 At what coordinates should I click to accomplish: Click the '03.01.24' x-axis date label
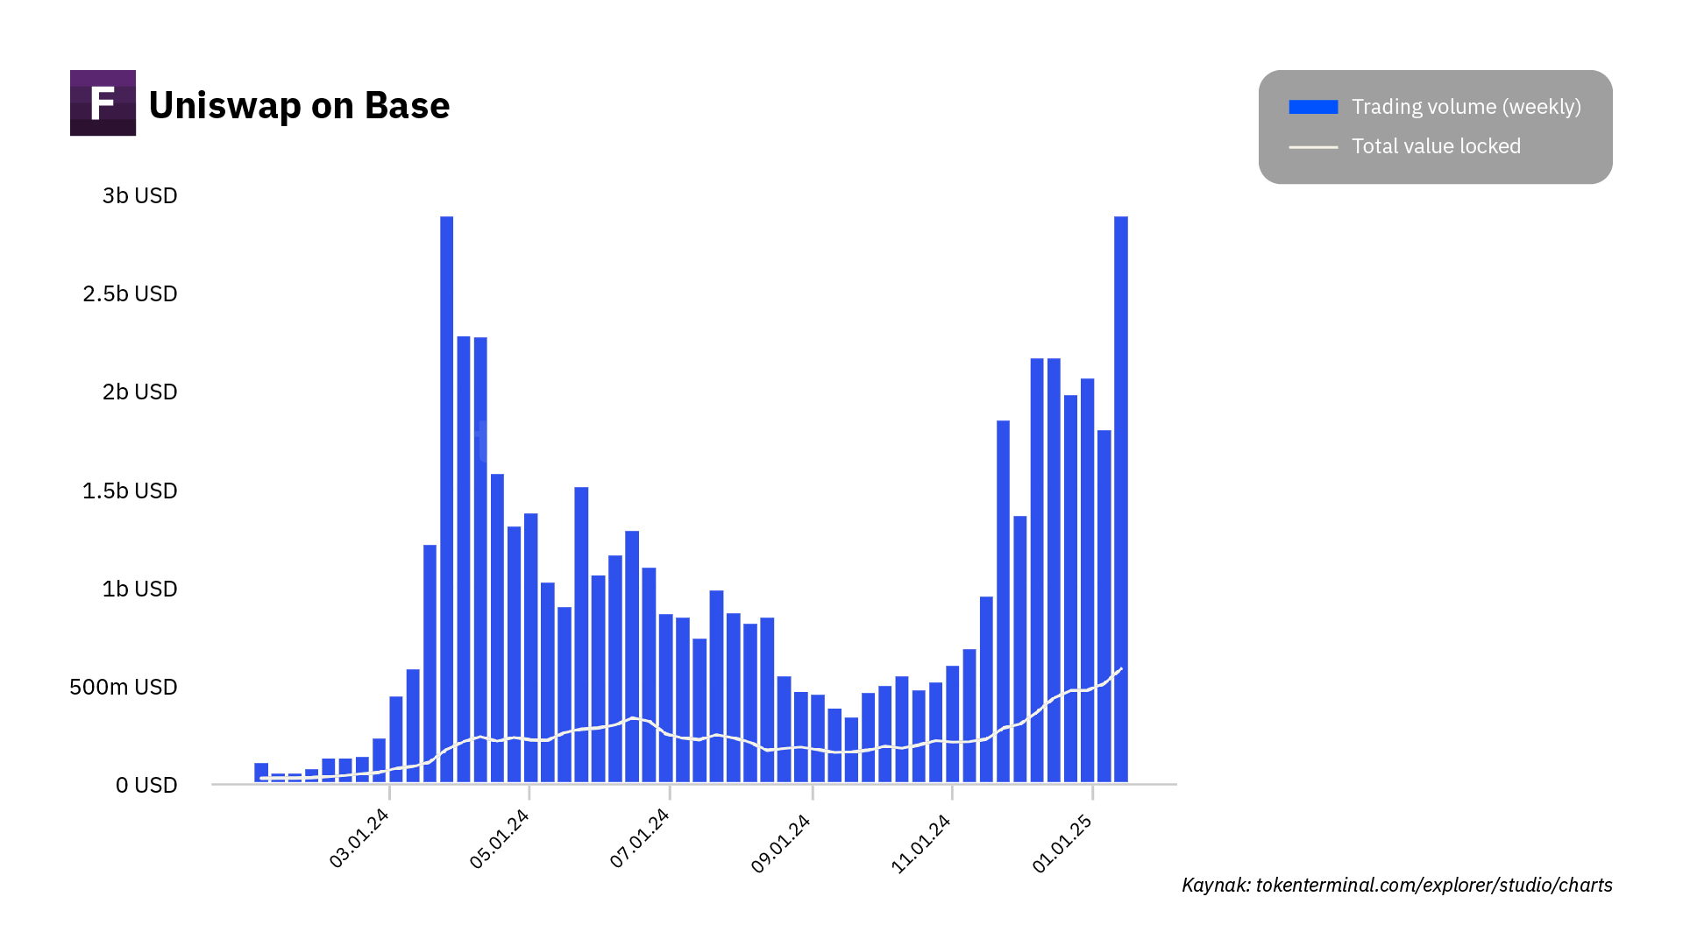(x=359, y=839)
